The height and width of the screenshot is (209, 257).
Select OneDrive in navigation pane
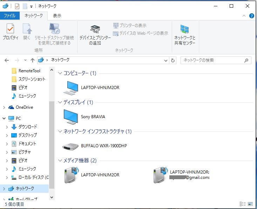21,107
